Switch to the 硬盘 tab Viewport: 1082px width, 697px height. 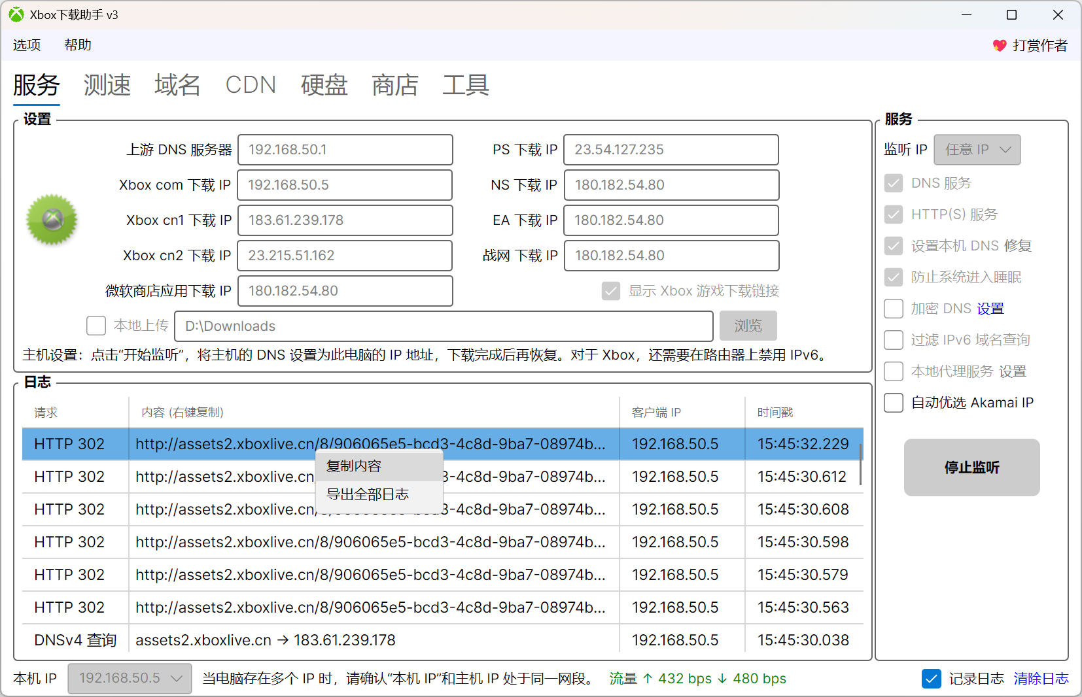coord(324,85)
